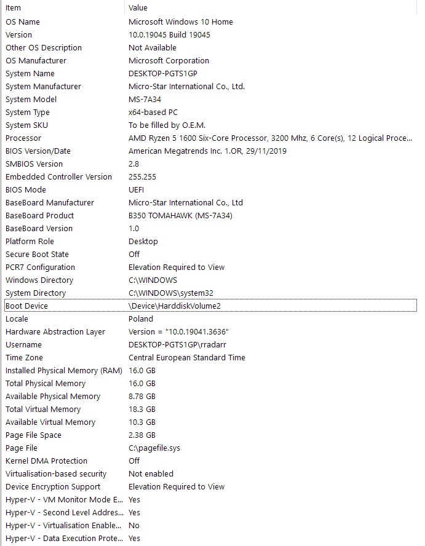This screenshot has height=546, width=425.
Task: Click the Locale value Poland
Action: click(141, 318)
